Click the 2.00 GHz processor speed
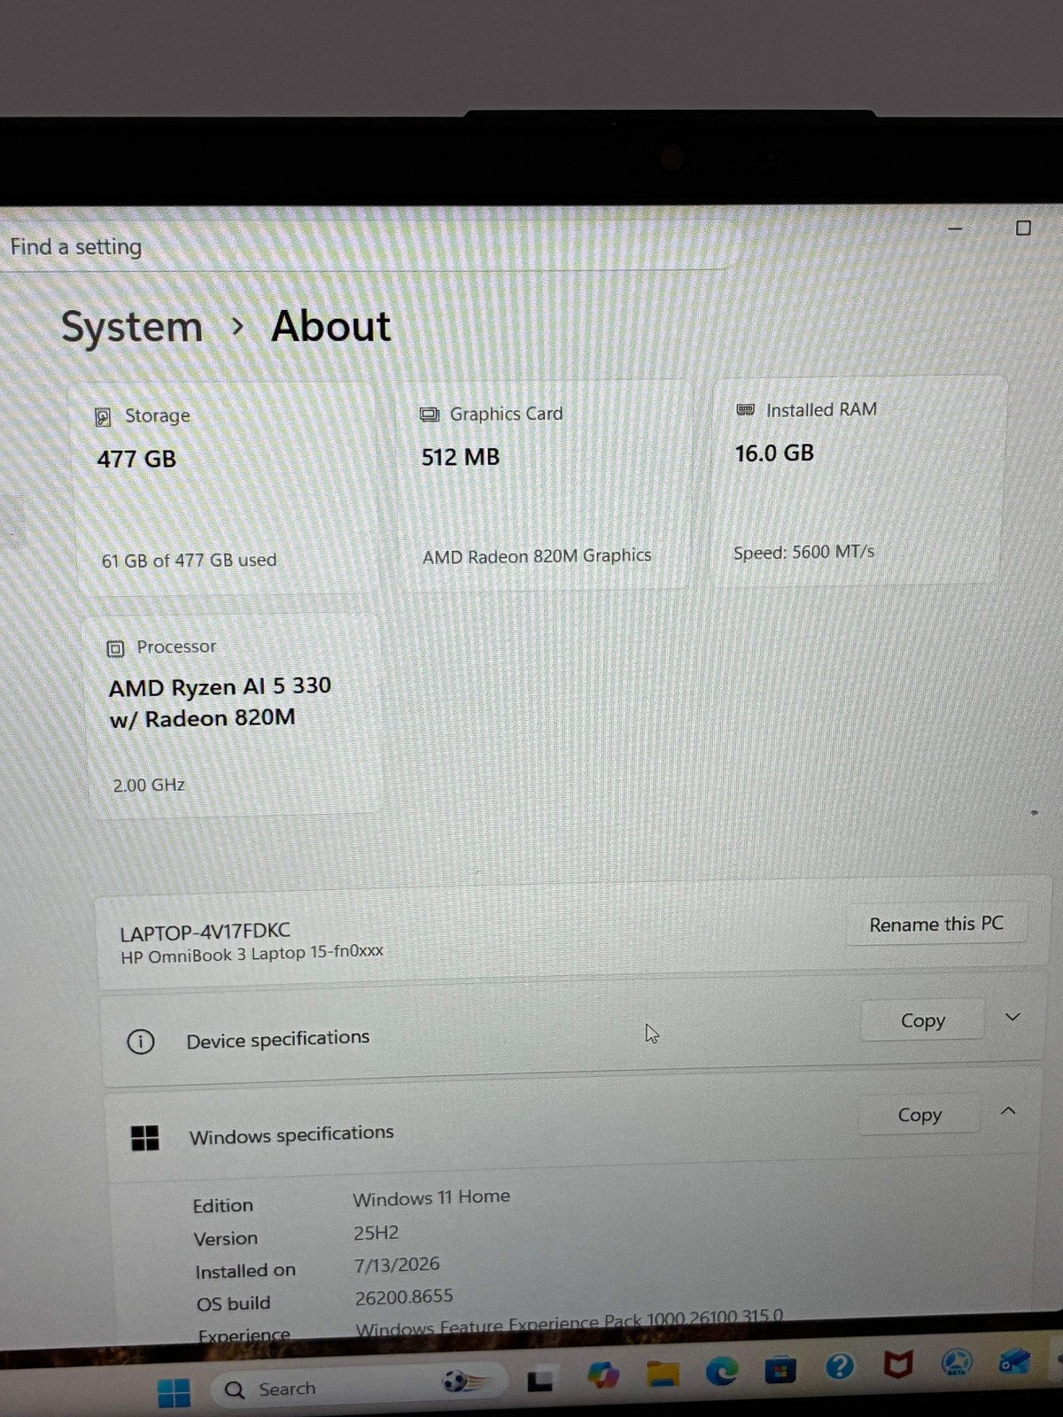 coord(148,785)
